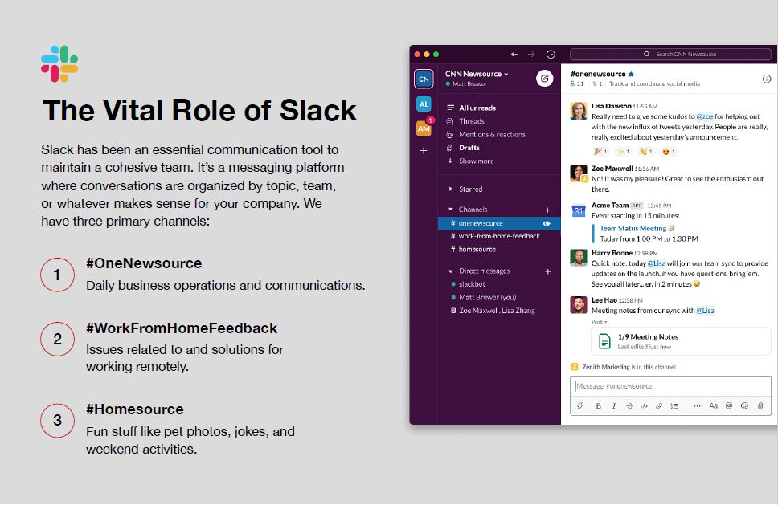The width and height of the screenshot is (778, 505).
Task: Click Lisa Dawson's name in message
Action: click(612, 106)
